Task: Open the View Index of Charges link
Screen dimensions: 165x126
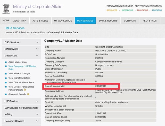Action: pyautogui.click(x=19, y=74)
